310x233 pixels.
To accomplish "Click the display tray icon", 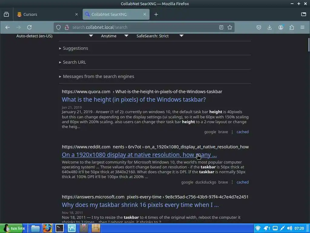I will coord(275,228).
